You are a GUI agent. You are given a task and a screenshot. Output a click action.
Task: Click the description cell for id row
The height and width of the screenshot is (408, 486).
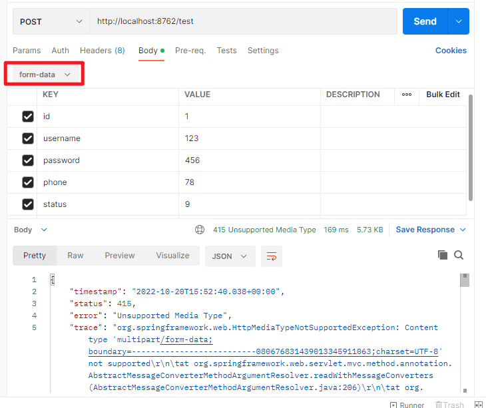393,116
